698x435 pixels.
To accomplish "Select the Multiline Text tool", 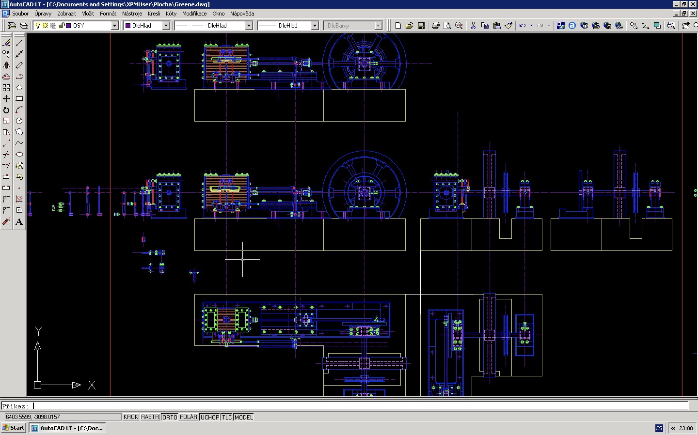I will coord(19,221).
